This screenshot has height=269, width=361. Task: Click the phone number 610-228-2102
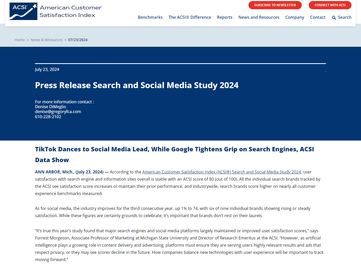[x=48, y=117]
